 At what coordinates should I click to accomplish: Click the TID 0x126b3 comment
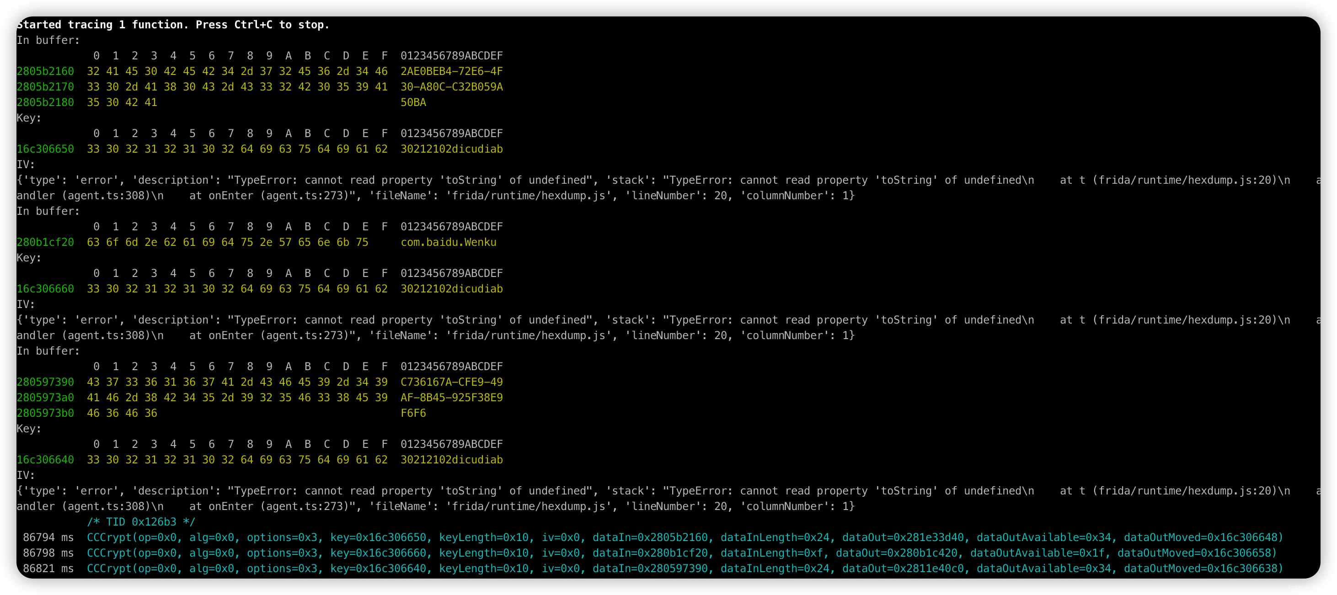coord(141,522)
